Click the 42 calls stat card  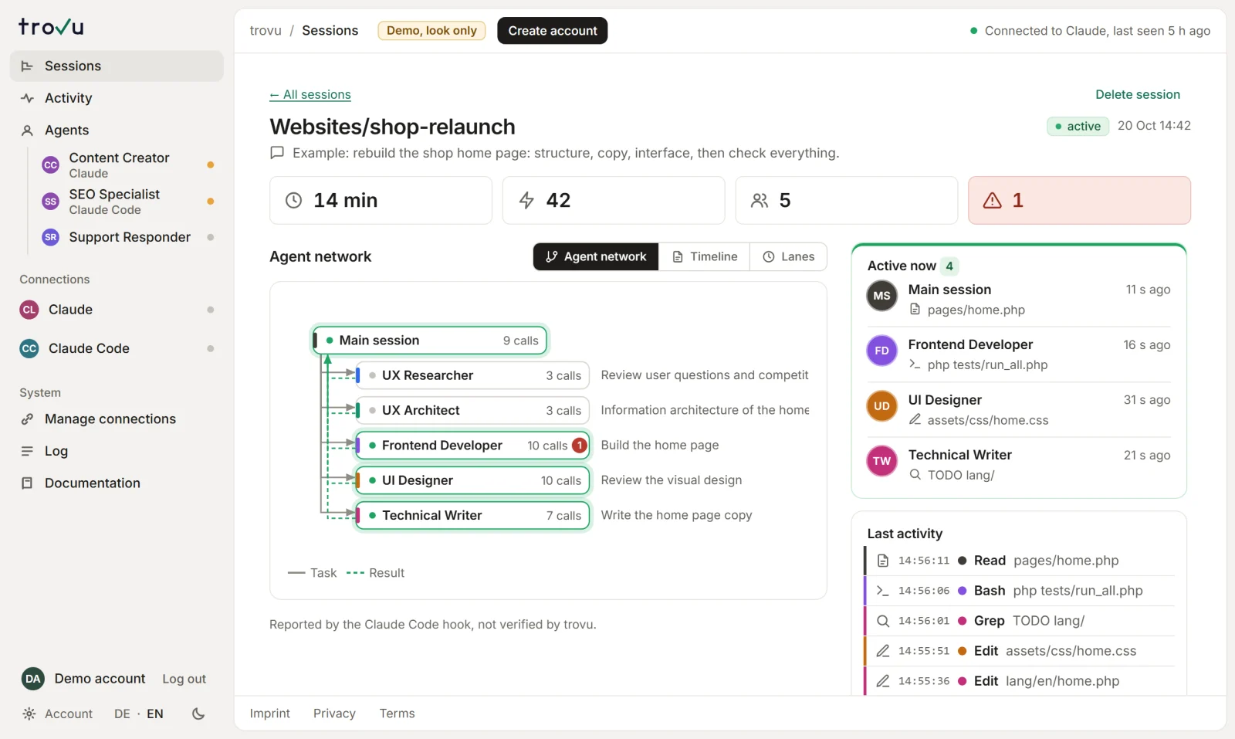[x=614, y=201]
